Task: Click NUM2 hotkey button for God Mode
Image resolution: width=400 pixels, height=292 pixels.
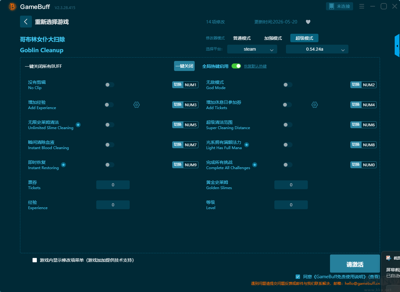Action: click(363, 85)
